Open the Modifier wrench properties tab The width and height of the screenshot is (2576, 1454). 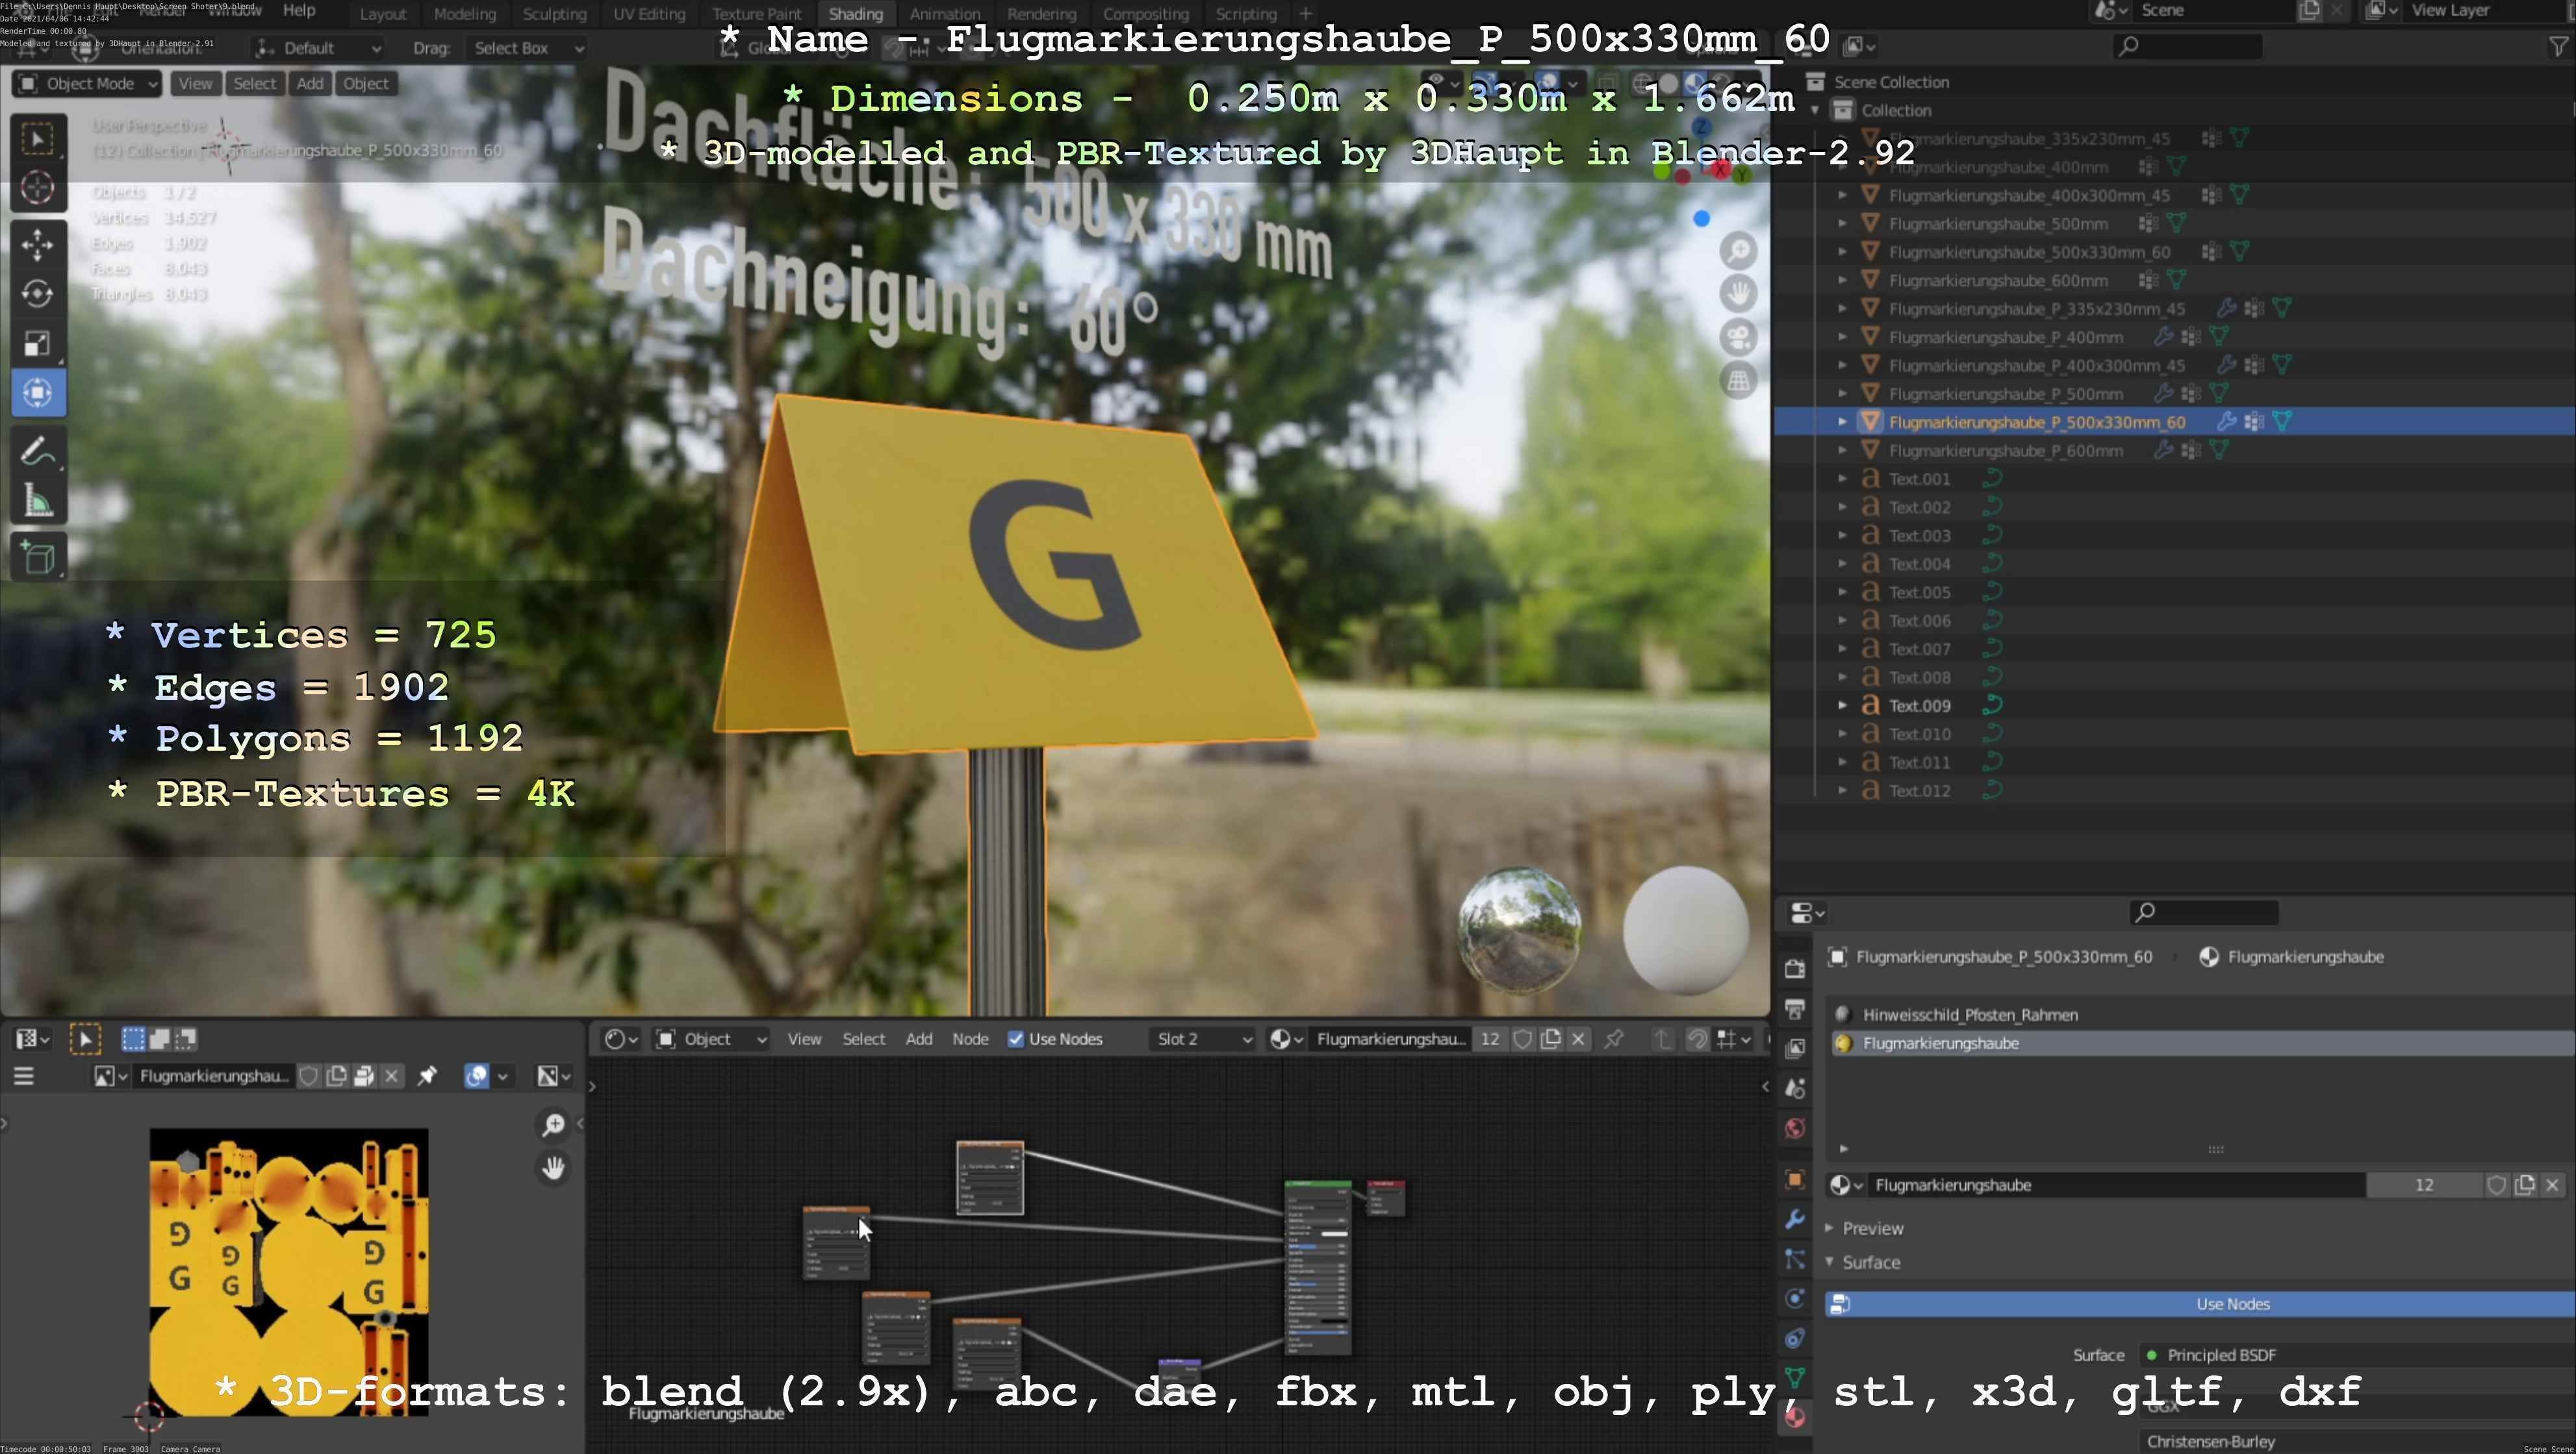pos(1795,1219)
